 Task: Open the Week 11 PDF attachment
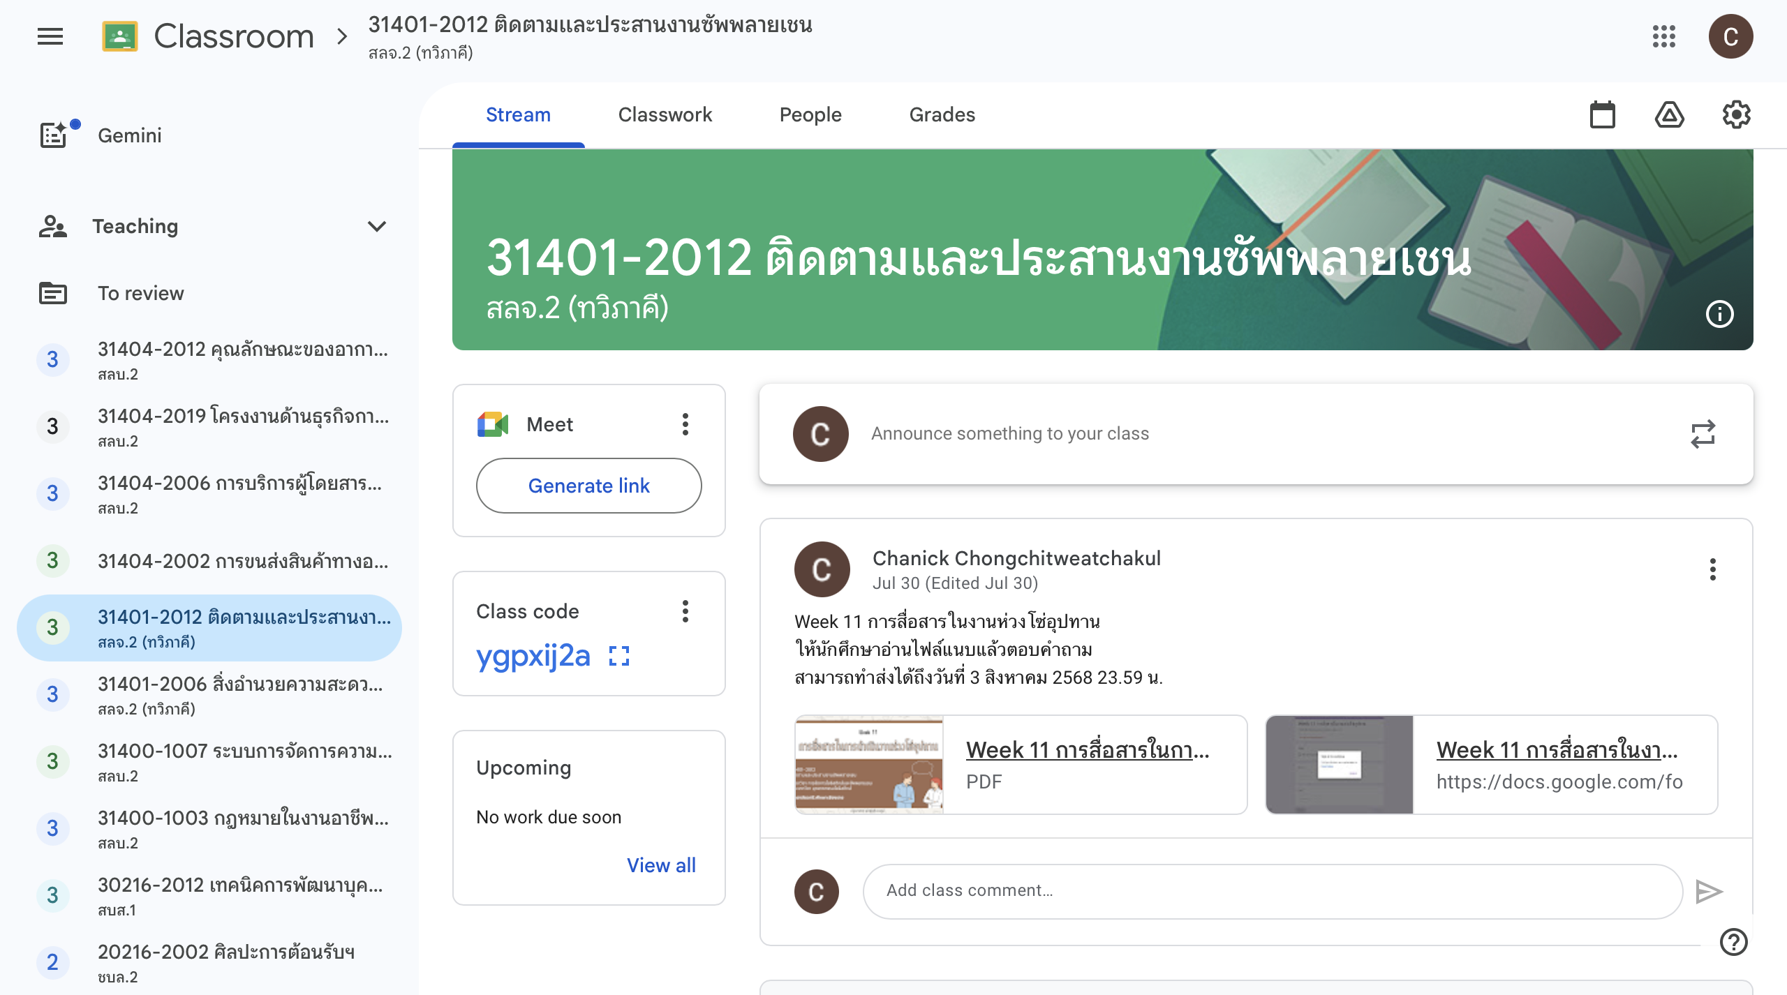point(1088,751)
